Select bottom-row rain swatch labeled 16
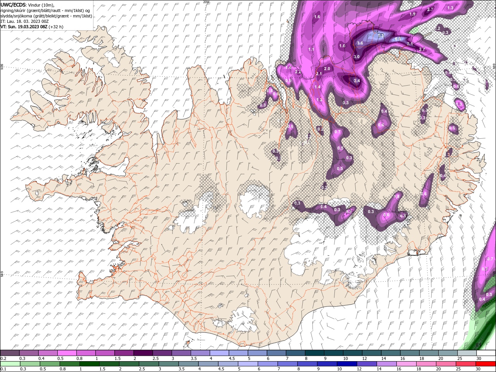The image size is (496, 372). pyautogui.click(x=407, y=363)
